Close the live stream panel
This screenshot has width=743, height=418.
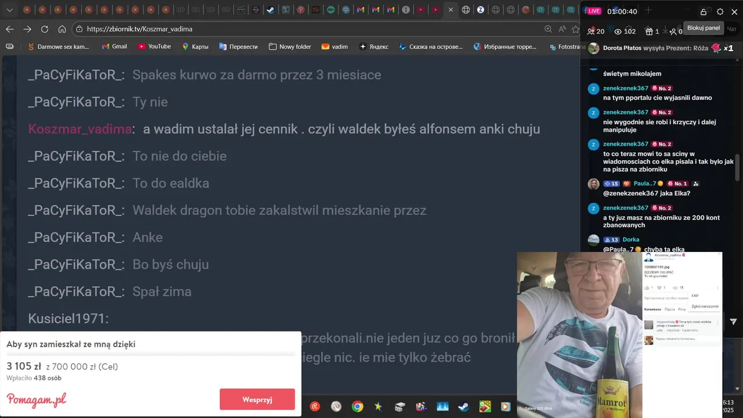[x=734, y=12]
